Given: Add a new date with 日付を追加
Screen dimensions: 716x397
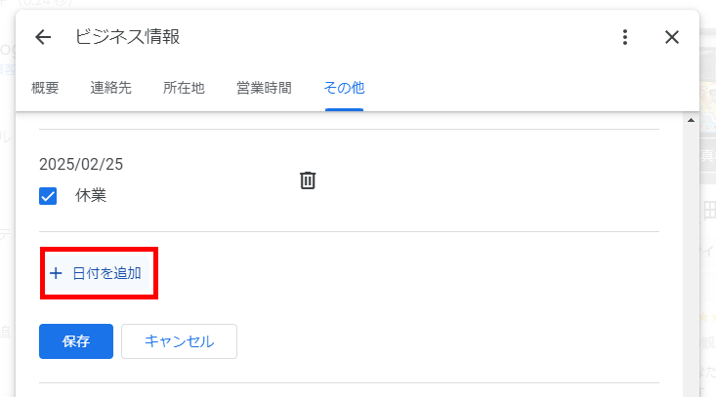Looking at the screenshot, I should coord(99,273).
